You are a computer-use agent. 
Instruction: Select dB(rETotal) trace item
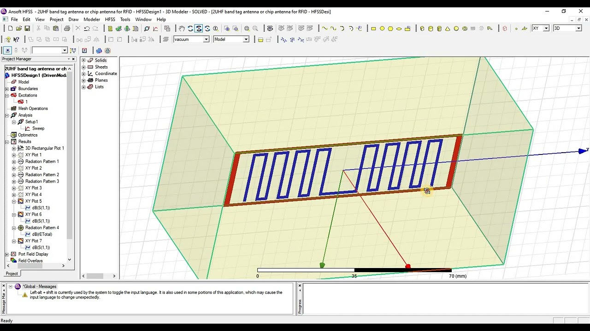coord(42,234)
